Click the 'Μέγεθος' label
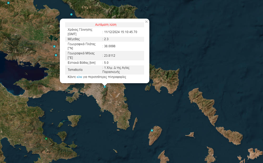The height and width of the screenshot is (163, 263). pos(74,39)
